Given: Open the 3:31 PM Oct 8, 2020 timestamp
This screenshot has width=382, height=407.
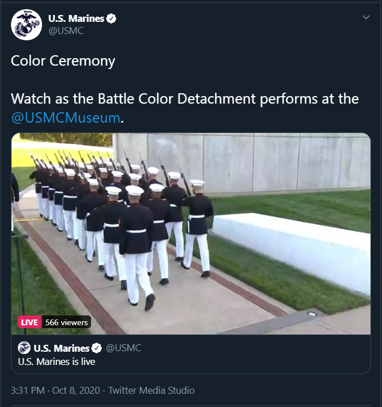Looking at the screenshot, I should click(x=55, y=390).
